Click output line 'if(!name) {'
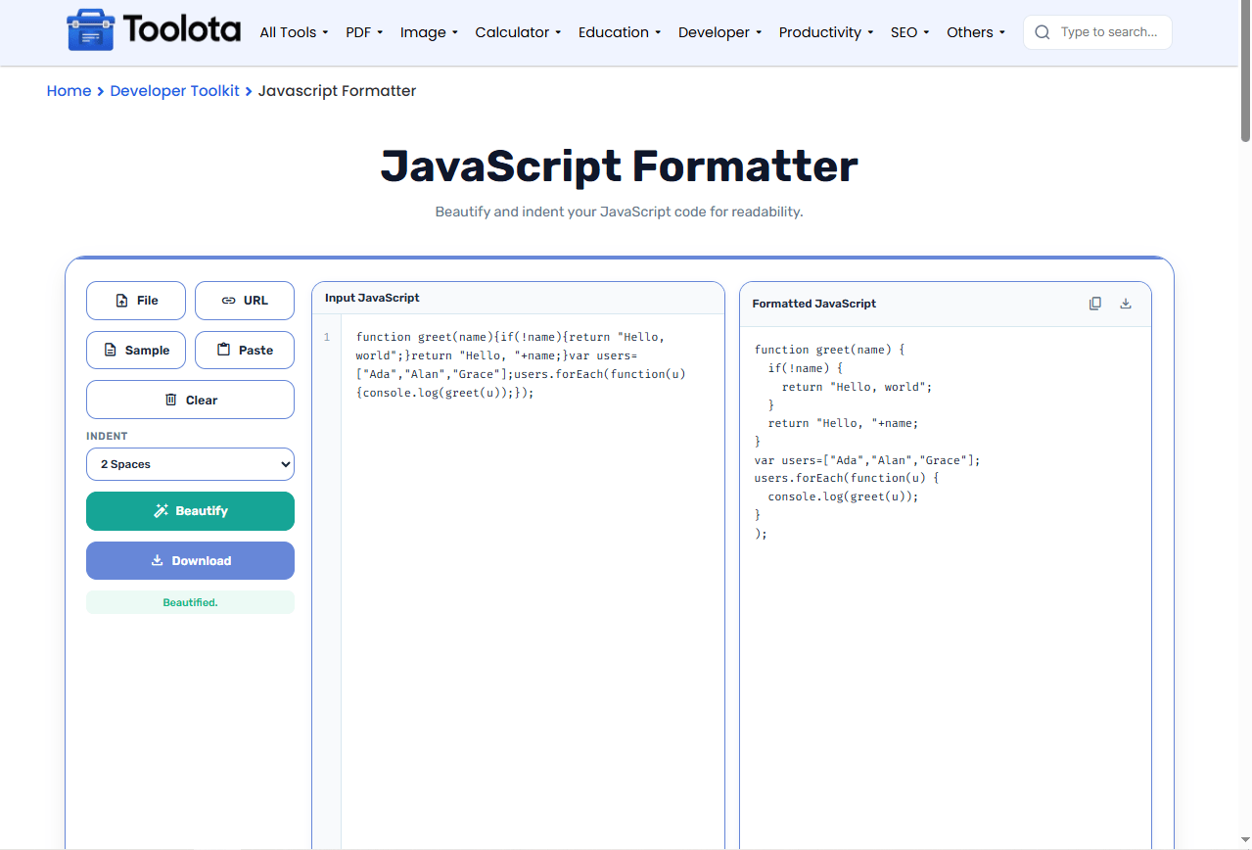 [806, 368]
